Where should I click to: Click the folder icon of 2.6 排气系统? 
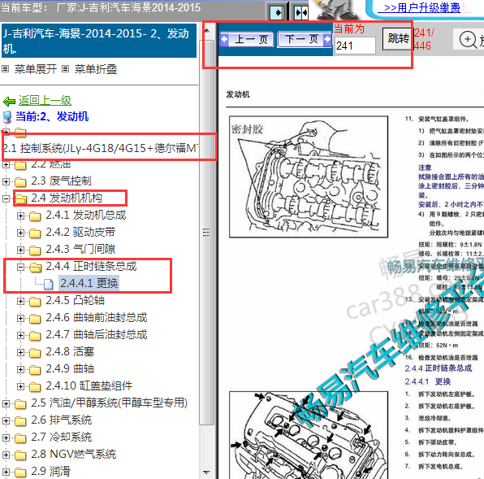pos(20,421)
